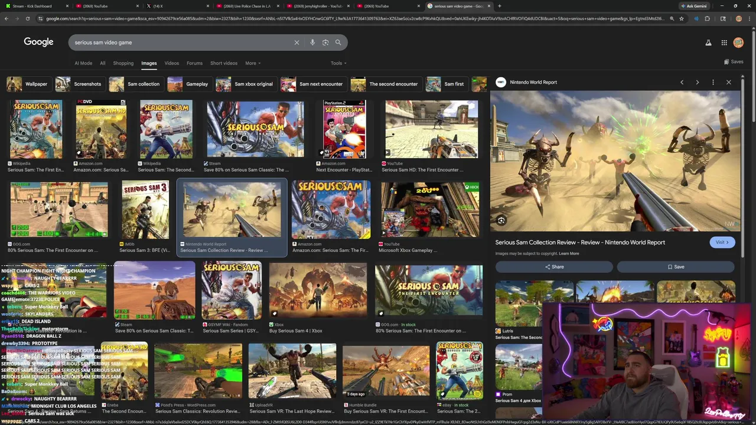Open Serious Sam VR Last Hope thumbnail
756x425 pixels.
pyautogui.click(x=292, y=371)
